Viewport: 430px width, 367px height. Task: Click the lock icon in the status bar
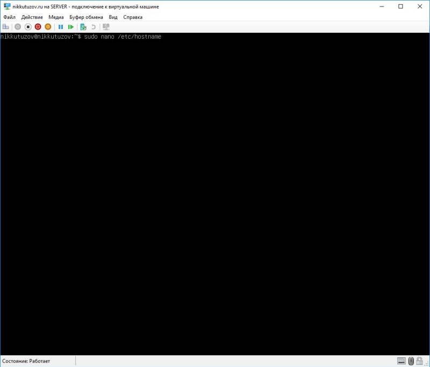tap(419, 362)
